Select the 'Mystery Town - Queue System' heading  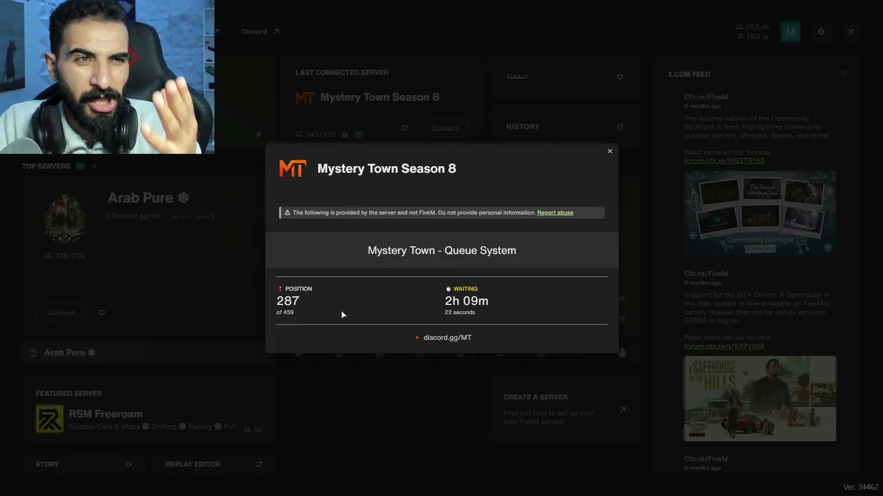(x=441, y=250)
